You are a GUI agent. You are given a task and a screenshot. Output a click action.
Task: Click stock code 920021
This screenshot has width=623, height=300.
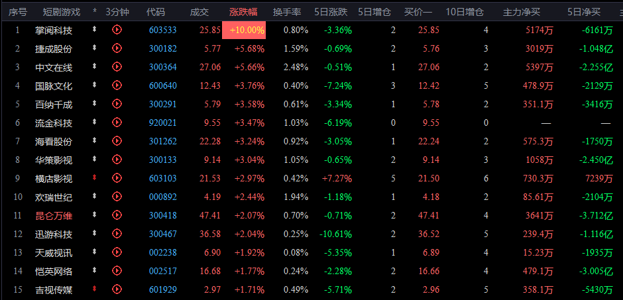tap(163, 123)
